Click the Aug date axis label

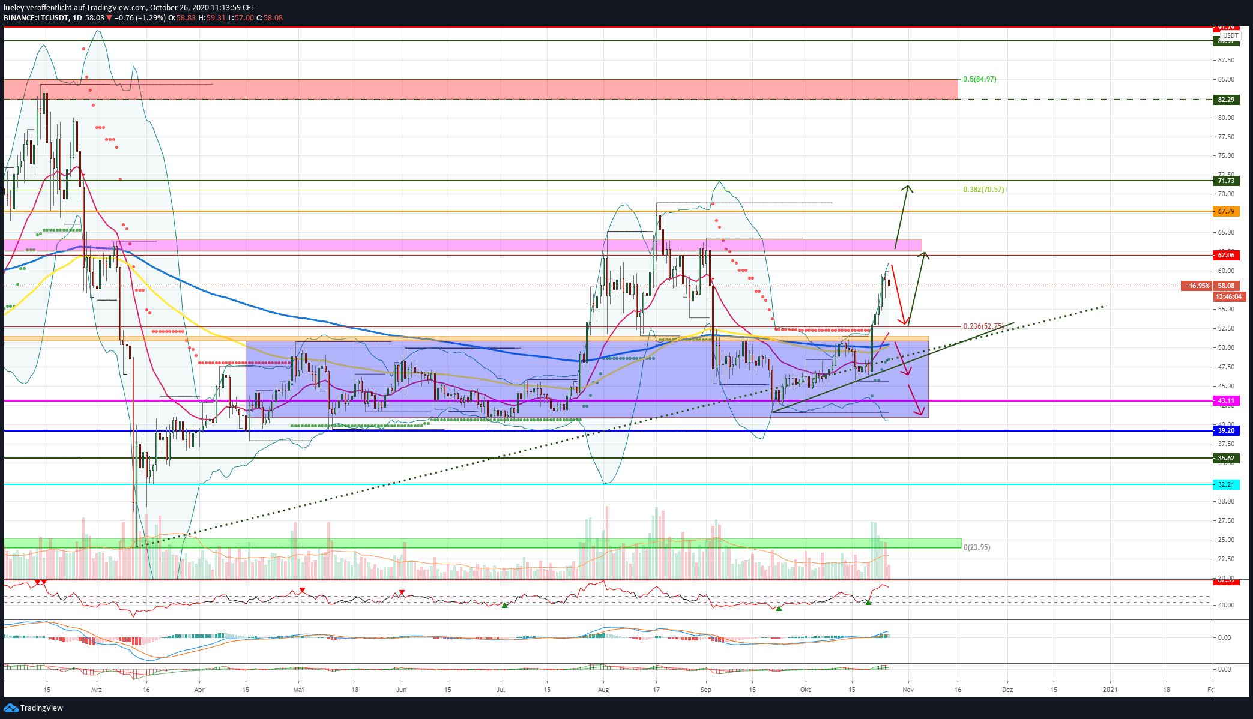[603, 690]
